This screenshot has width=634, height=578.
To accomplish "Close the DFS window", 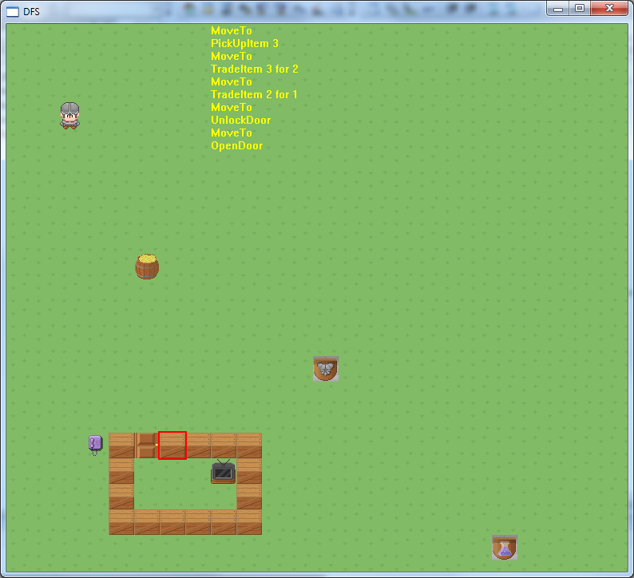I will [609, 9].
